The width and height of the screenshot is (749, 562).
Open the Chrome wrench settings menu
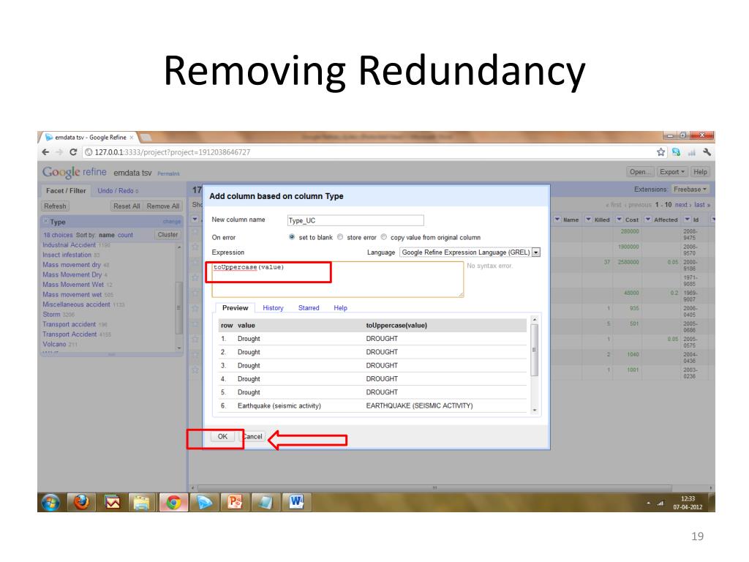pyautogui.click(x=707, y=152)
